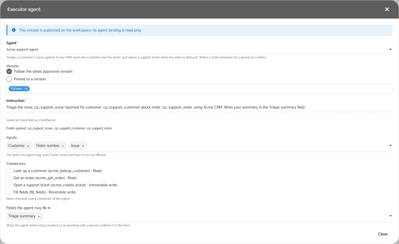Click the Order number chip label
The image size is (399, 244).
(x=48, y=146)
